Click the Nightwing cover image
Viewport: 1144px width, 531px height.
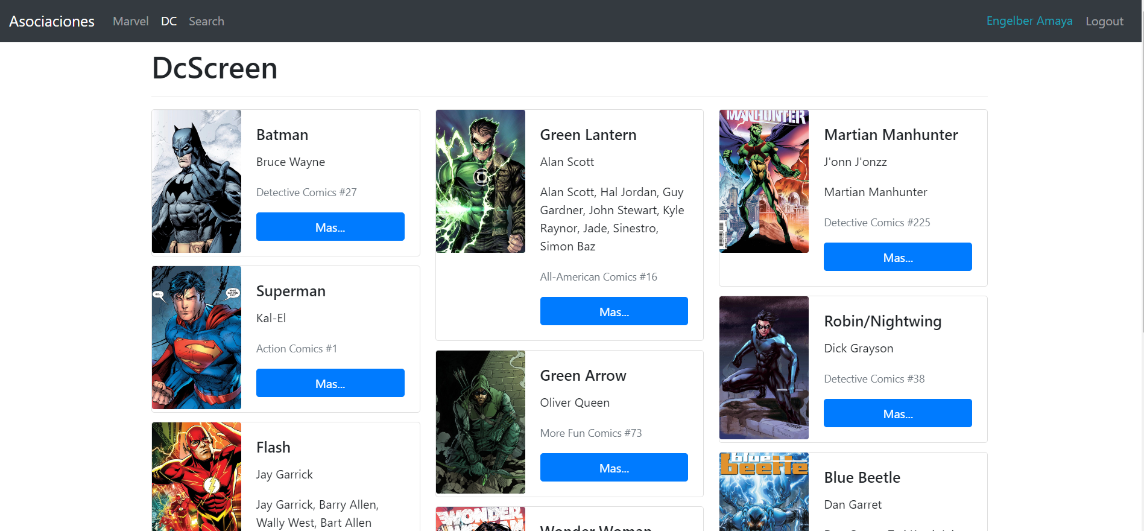[x=764, y=367]
